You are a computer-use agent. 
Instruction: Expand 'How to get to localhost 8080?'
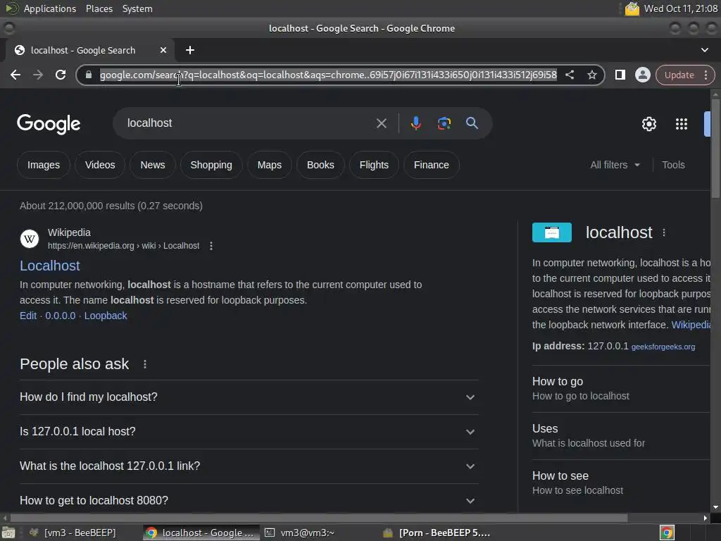pos(249,500)
